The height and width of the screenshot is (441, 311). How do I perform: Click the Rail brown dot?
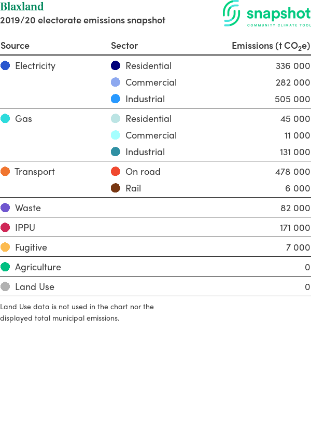click(116, 188)
